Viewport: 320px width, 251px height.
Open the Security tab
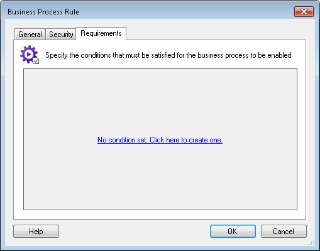tap(61, 35)
